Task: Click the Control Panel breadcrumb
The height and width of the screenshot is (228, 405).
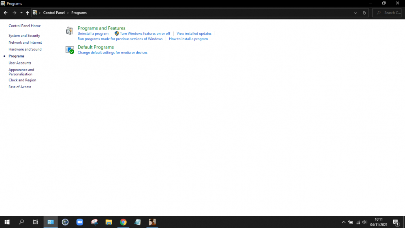Action: coord(54,13)
